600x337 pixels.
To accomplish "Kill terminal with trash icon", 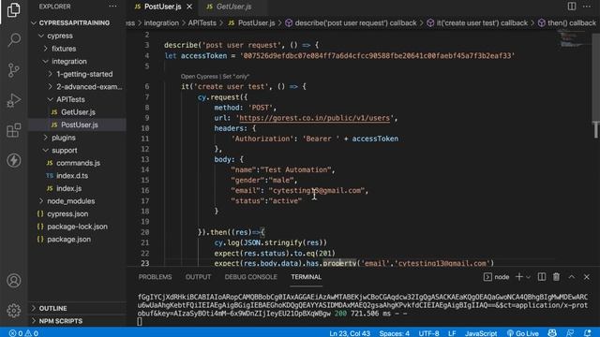I will (x=556, y=277).
